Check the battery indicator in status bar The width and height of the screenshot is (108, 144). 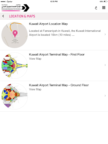click(105, 1)
